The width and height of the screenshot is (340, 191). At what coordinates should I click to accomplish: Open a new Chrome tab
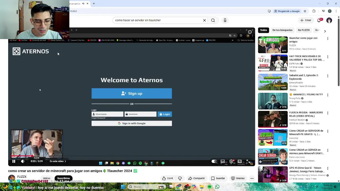tap(94, 4)
